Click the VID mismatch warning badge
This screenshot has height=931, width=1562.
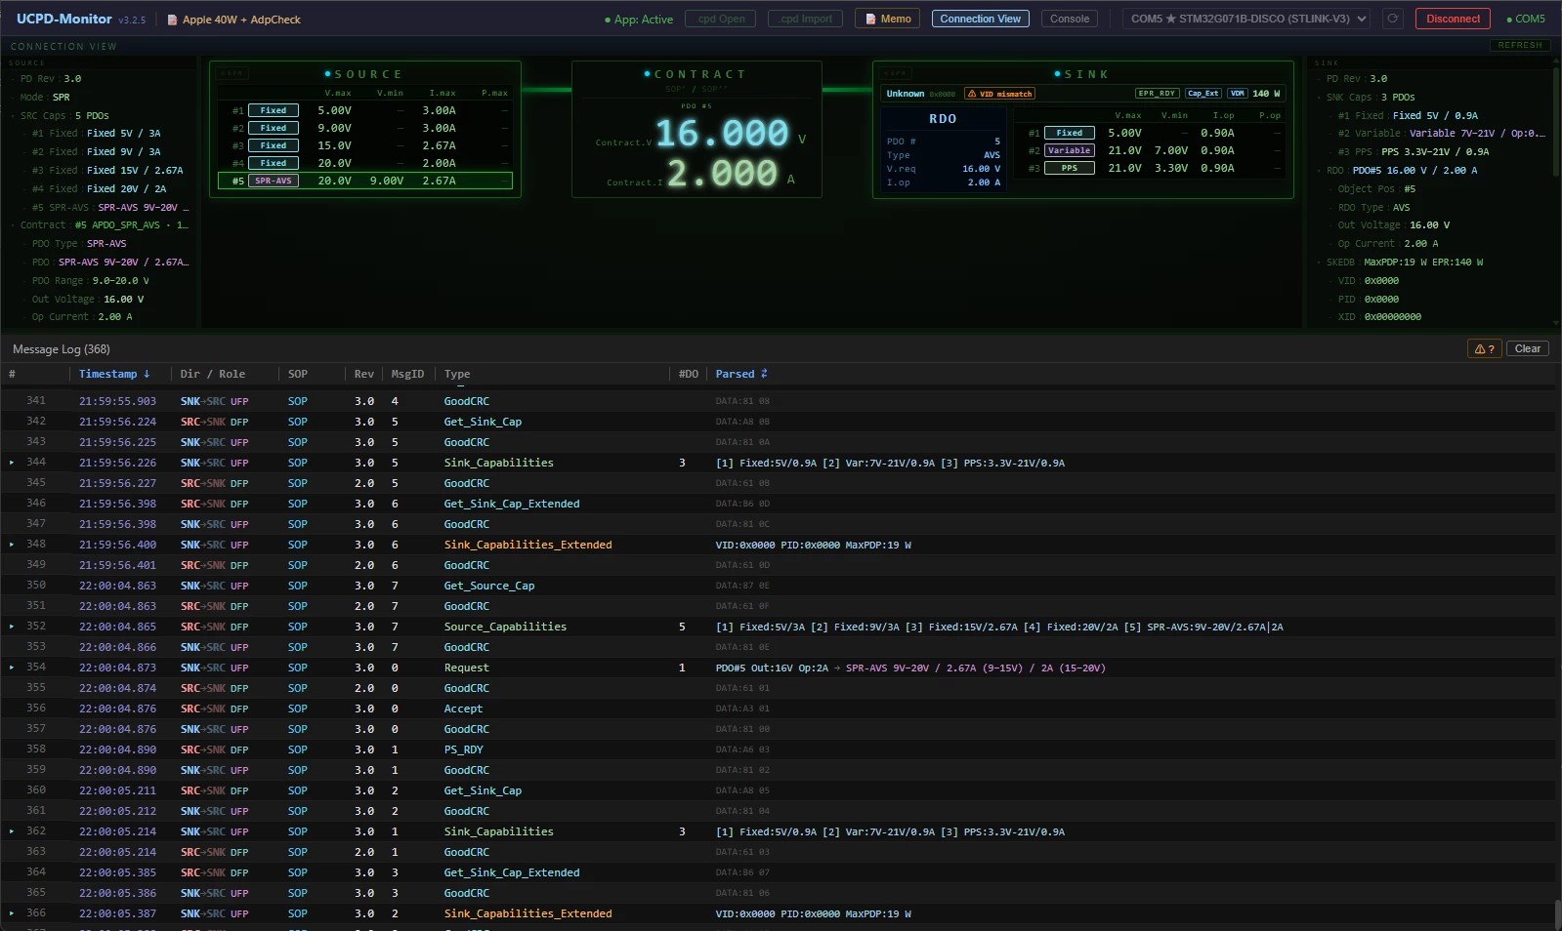(999, 94)
